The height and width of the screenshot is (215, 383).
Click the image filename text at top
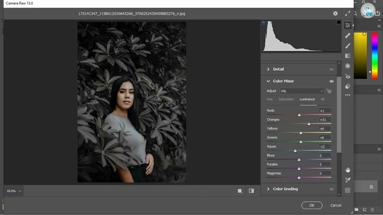point(132,14)
